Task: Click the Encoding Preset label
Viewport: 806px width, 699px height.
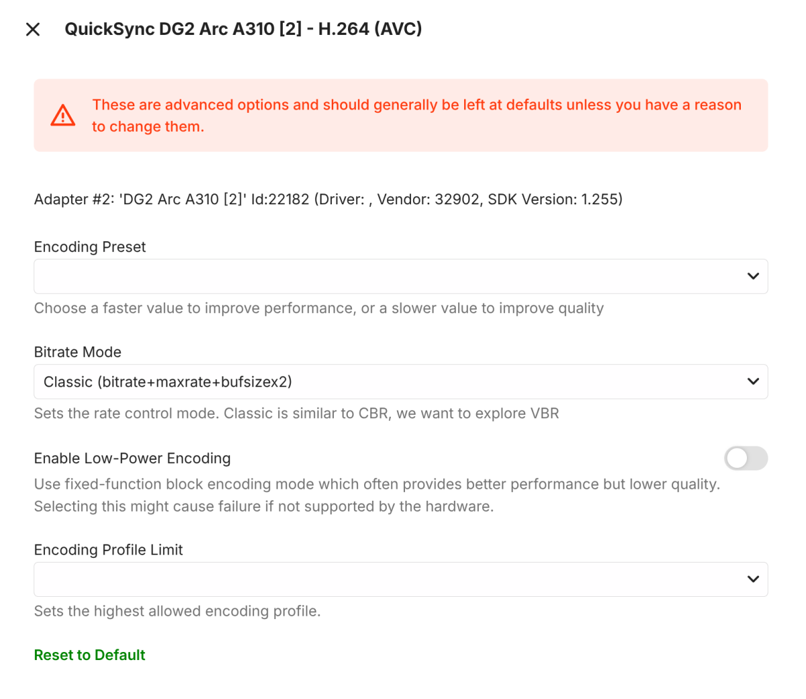Action: tap(90, 247)
